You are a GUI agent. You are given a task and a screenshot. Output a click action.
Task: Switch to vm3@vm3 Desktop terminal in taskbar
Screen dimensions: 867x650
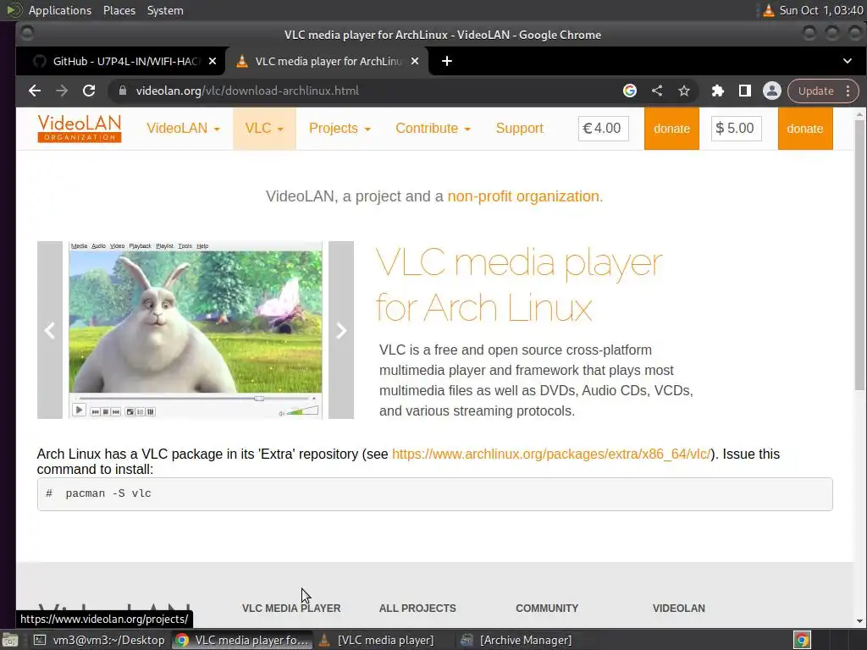[x=99, y=640]
